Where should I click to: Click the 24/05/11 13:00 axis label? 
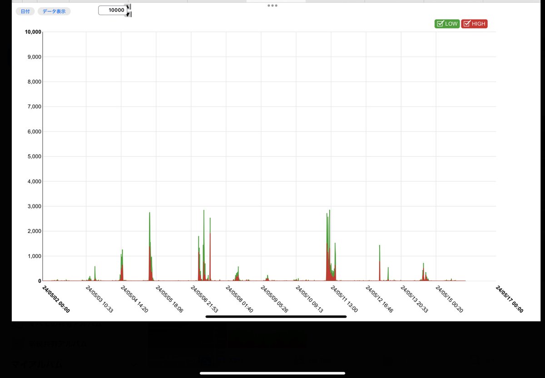pos(344,299)
